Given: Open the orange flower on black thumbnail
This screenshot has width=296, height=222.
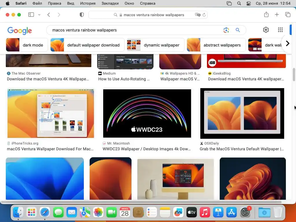Looking at the screenshot, I should coord(253,179).
